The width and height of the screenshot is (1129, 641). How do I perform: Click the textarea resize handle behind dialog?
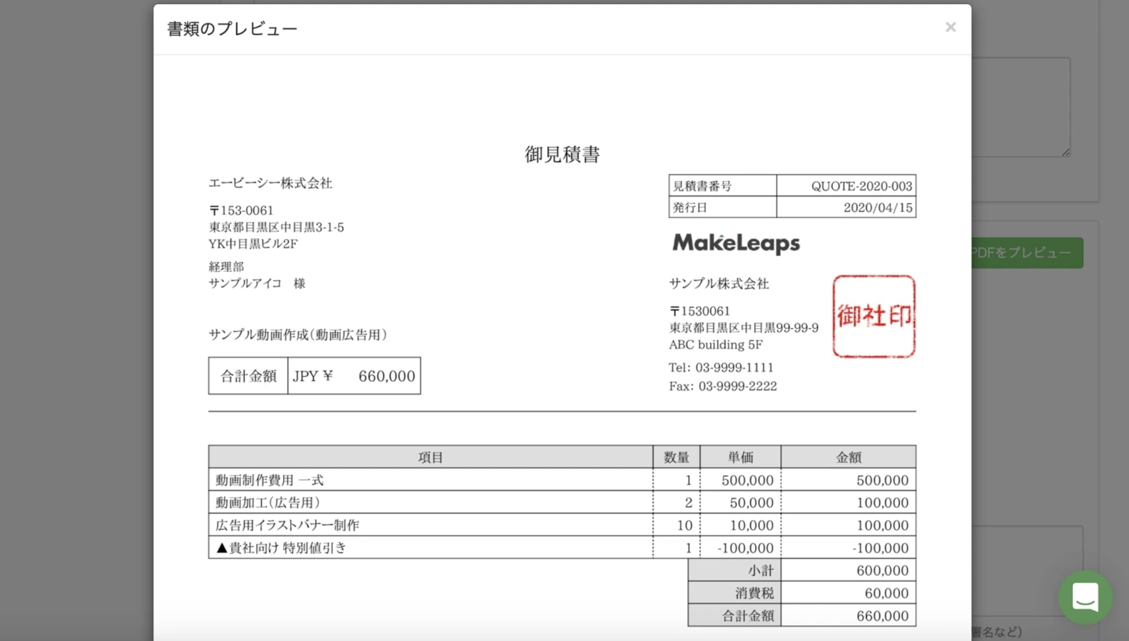click(x=1065, y=152)
